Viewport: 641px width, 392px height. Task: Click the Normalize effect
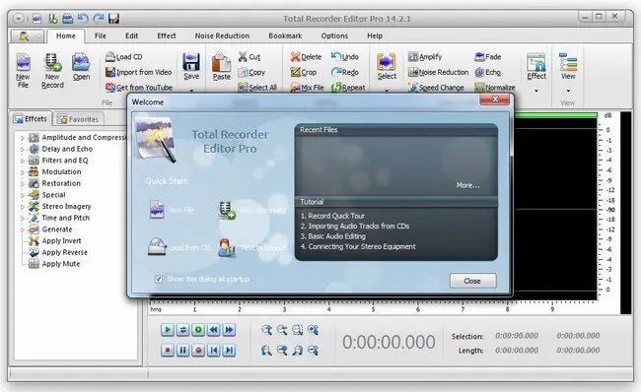pyautogui.click(x=495, y=88)
